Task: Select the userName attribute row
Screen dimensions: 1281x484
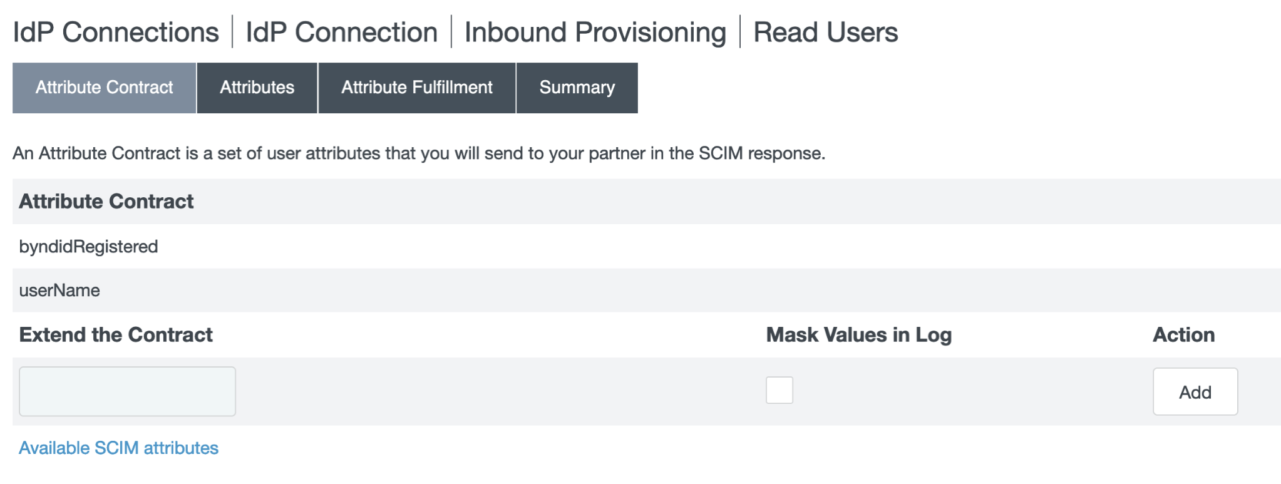Action: click(x=59, y=291)
